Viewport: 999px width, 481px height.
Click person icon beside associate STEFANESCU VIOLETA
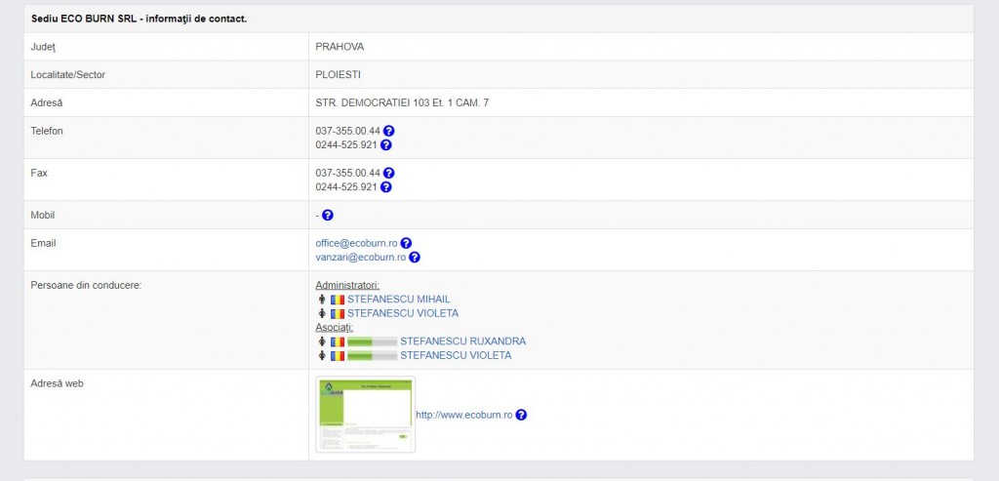[x=322, y=355]
